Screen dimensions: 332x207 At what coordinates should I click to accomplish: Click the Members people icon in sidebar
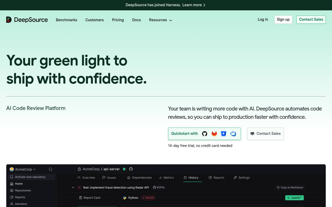[12, 204]
